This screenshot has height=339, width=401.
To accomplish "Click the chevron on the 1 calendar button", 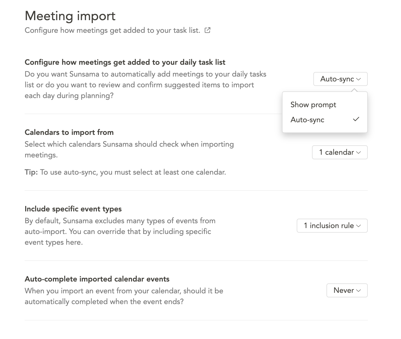I will coord(359,153).
